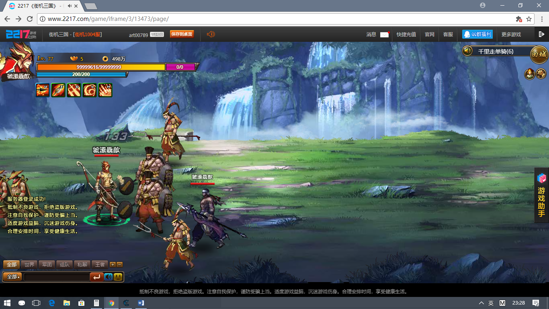
Task: Shrink chat window with minus button
Action: pyautogui.click(x=119, y=264)
